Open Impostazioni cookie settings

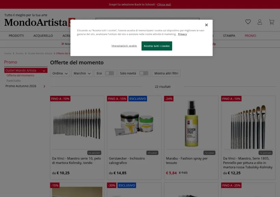click(x=124, y=46)
